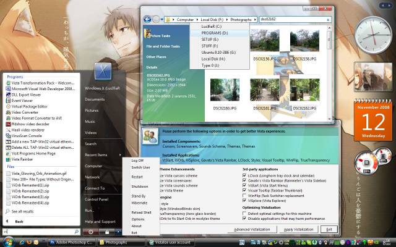Enable the WinFlip task switcher checkbox
Screen dimensions: 396x247
point(244,196)
